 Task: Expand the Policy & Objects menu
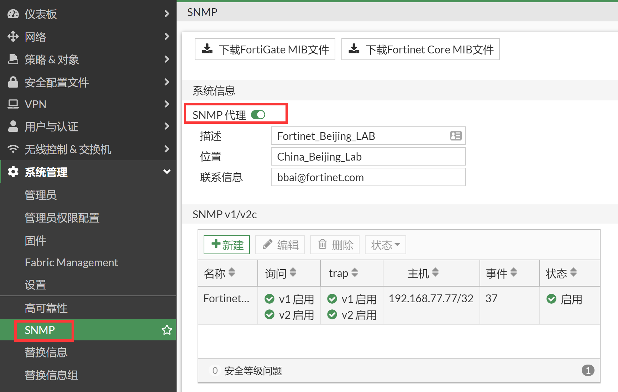coord(167,59)
